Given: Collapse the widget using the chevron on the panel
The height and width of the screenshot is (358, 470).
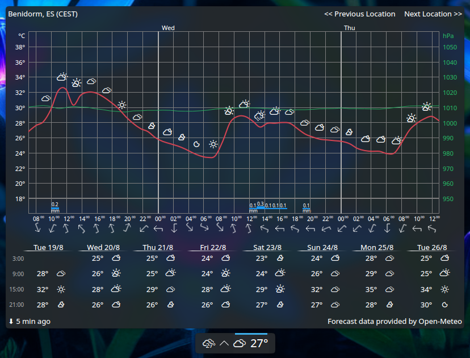Looking at the screenshot, I should pos(224,343).
